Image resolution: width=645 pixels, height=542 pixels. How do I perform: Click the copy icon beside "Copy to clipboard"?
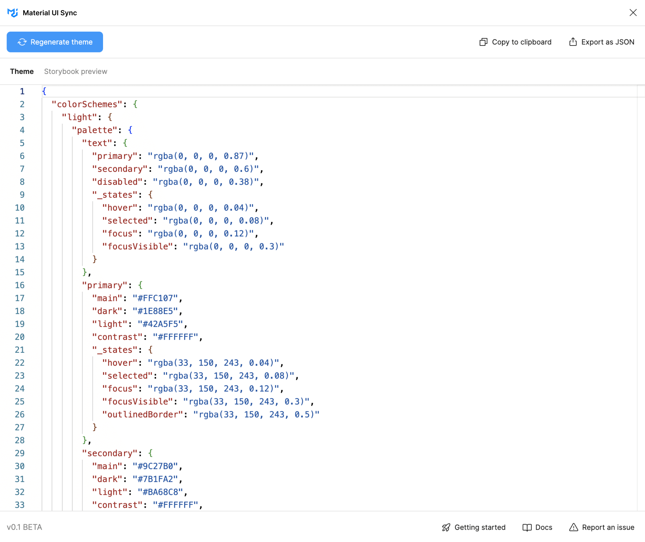pyautogui.click(x=484, y=42)
